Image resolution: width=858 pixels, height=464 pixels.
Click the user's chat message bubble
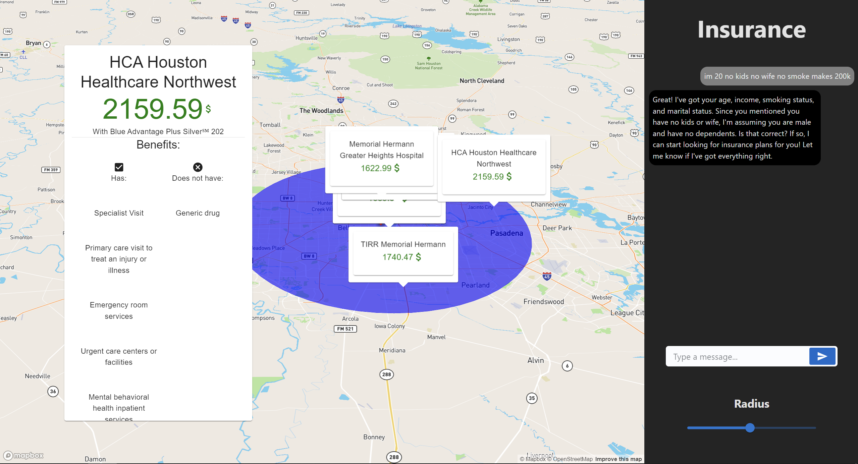coord(777,76)
